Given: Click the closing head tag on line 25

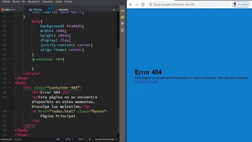Looking at the screenshot, I should 22,78.
